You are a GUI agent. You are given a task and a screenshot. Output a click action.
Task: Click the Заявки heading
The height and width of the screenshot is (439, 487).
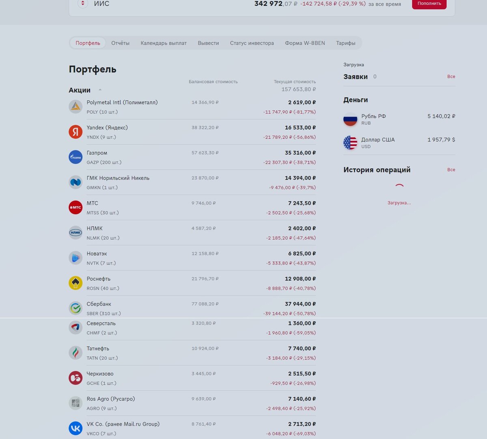coord(356,77)
